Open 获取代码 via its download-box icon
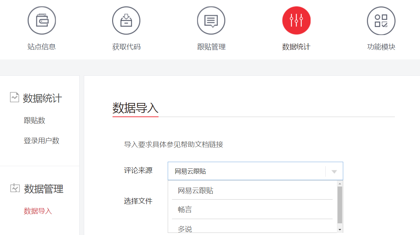Screen dimensions: 420x235 (126, 21)
